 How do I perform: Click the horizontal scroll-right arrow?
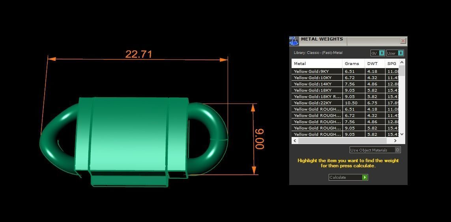(x=395, y=141)
